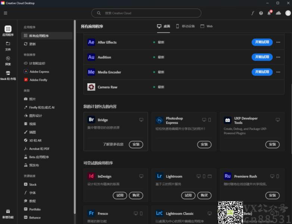Click the Photoshop Express app icon
Viewport: 292px width, 224px height.
159,120
